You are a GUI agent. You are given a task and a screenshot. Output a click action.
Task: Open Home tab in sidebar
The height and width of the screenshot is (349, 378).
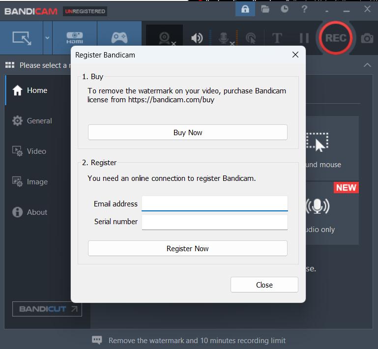37,90
